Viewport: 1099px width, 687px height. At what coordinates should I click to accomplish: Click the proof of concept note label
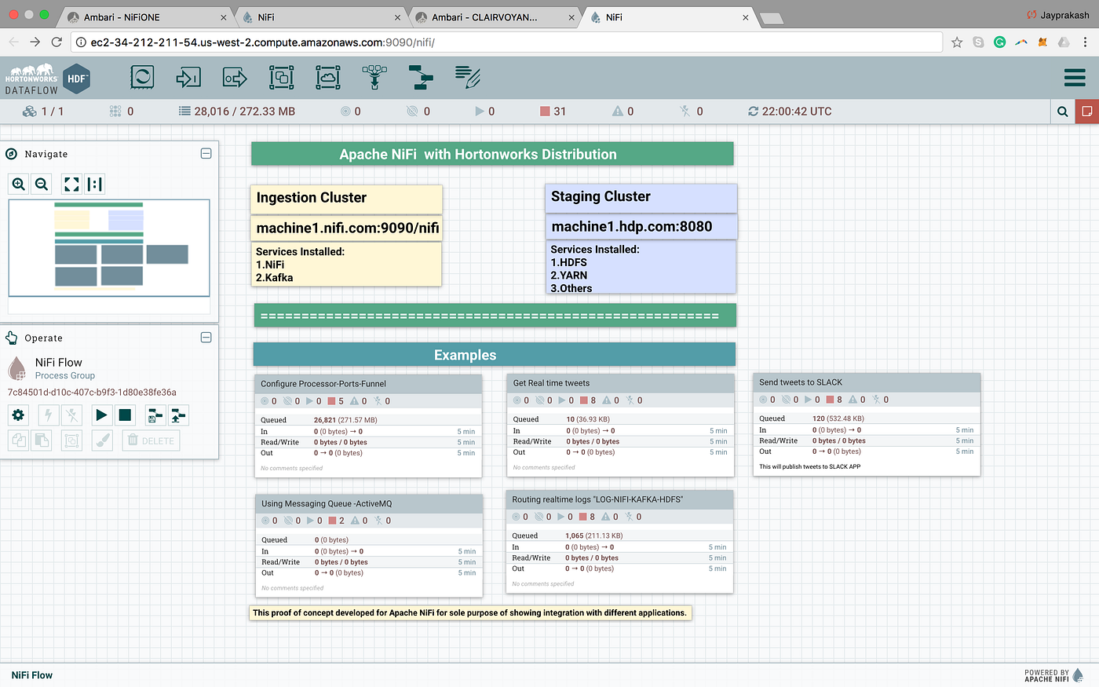tap(469, 612)
